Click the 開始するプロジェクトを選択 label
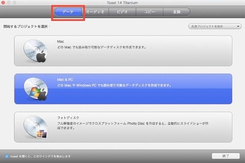Image resolution: width=245 pixels, height=163 pixels. pos(27,27)
